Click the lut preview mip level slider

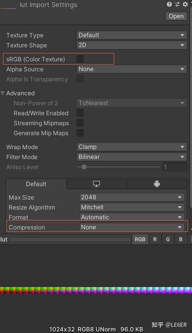(70, 240)
